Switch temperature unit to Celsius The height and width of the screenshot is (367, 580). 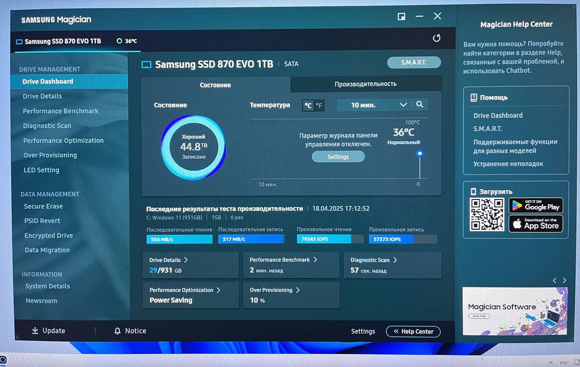308,105
